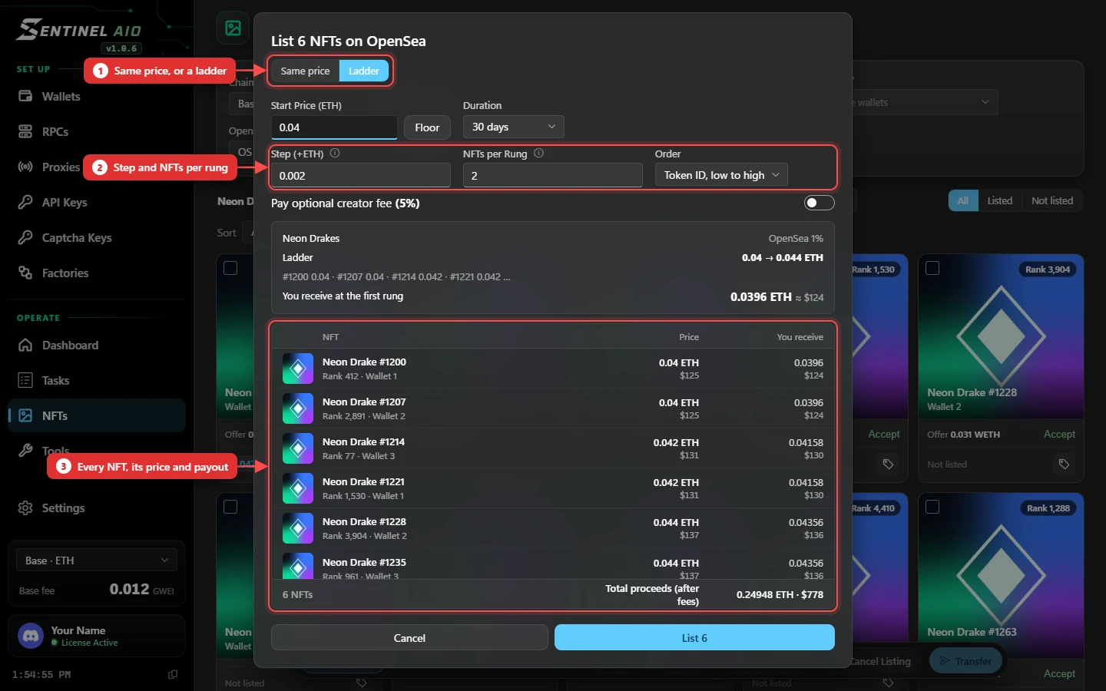Click the 'Rank 3,904' badge
The width and height of the screenshot is (1106, 691).
1048,269
